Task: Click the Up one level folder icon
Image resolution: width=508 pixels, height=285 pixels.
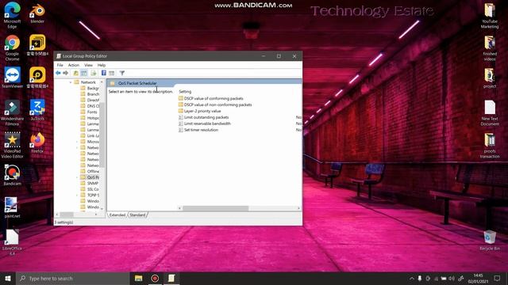Action: click(76, 73)
